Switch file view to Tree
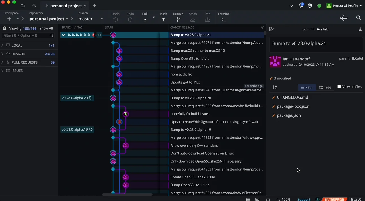 (x=325, y=87)
